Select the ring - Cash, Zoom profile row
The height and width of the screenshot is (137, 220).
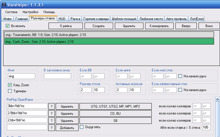point(109,42)
